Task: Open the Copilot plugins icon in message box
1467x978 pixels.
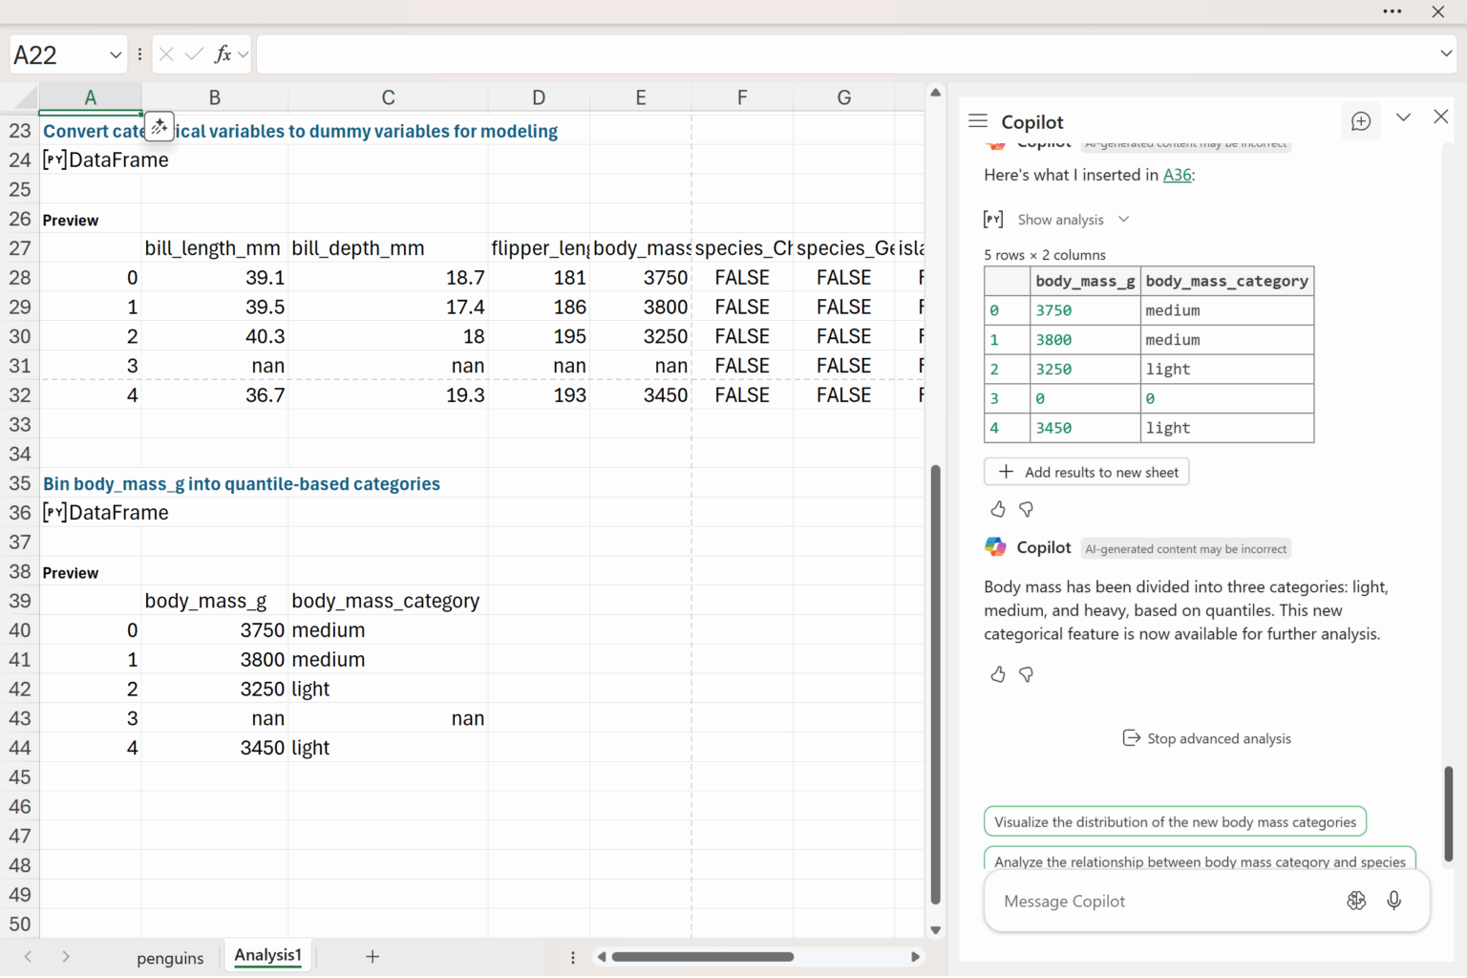Action: pos(1356,901)
